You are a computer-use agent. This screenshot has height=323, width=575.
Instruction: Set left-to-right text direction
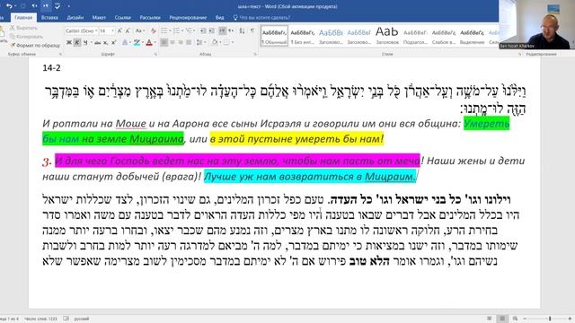[x=222, y=31]
